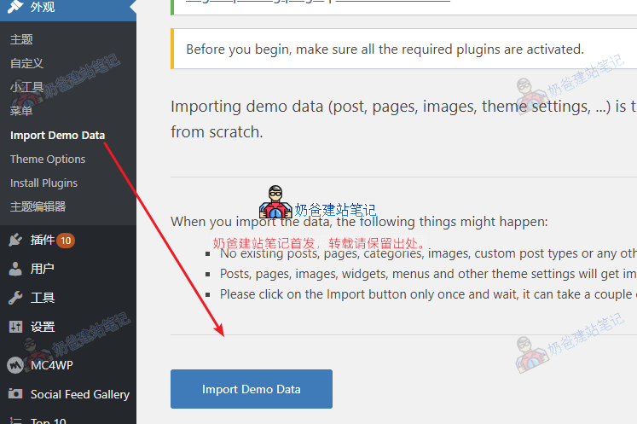
Task: Open Theme Options in the sidebar
Action: (x=48, y=159)
